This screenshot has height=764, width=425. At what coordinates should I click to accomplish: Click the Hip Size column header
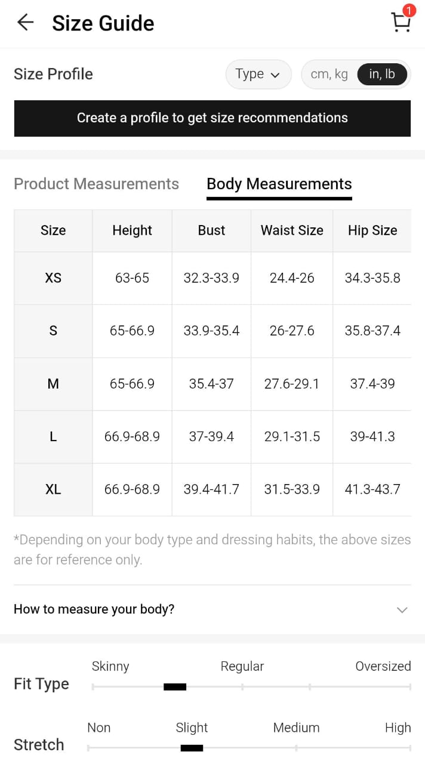point(372,230)
